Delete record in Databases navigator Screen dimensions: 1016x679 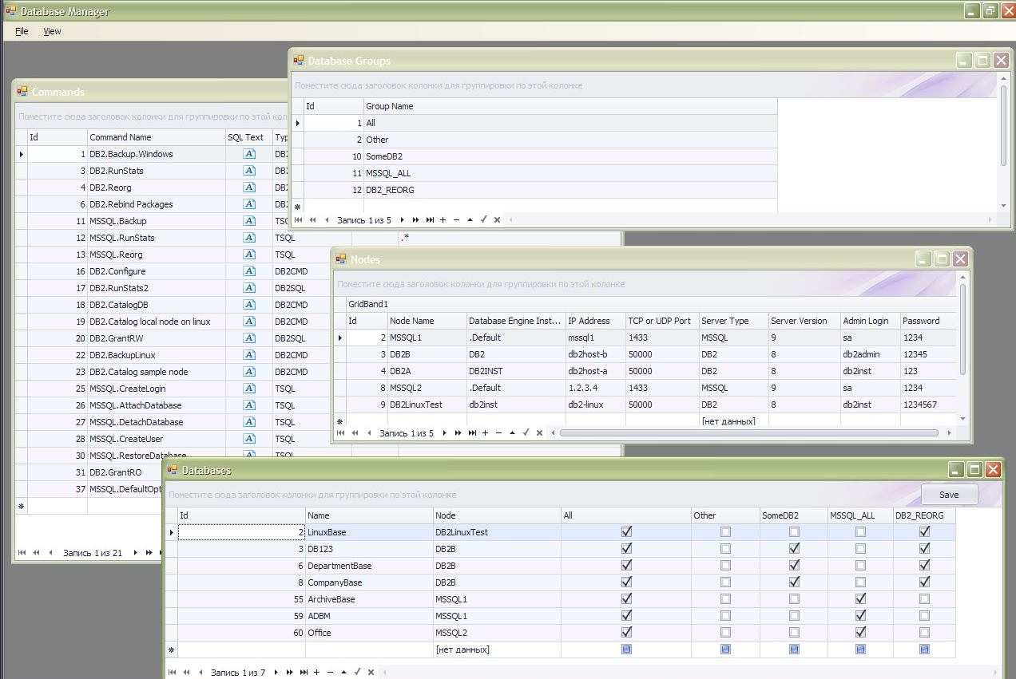tap(331, 673)
